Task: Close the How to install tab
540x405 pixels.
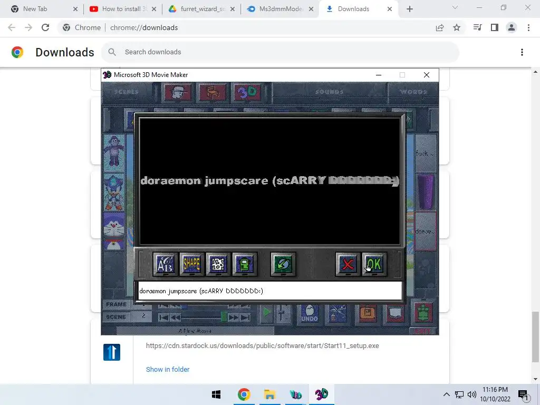Action: pos(154,9)
